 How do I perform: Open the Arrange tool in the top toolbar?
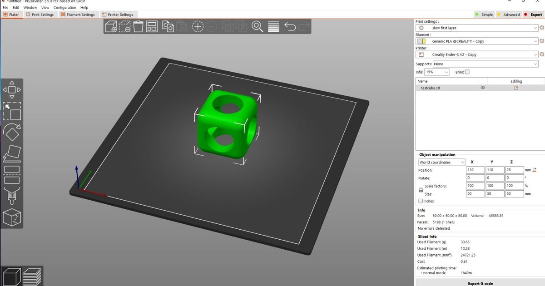[x=152, y=27]
